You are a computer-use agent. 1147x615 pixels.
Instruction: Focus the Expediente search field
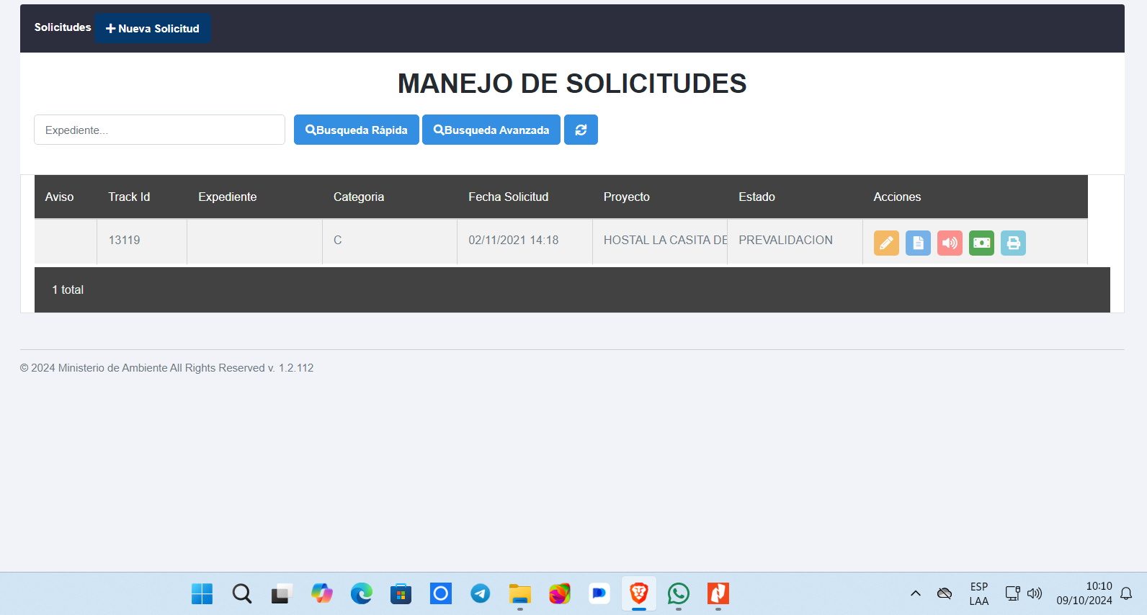(x=159, y=130)
